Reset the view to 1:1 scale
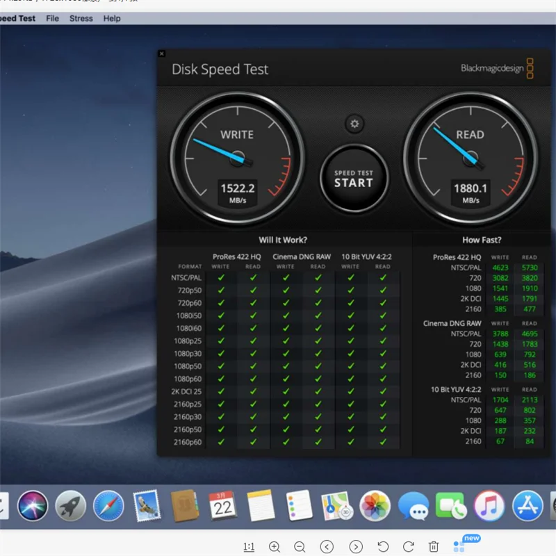This screenshot has width=556, height=556. coord(248,547)
